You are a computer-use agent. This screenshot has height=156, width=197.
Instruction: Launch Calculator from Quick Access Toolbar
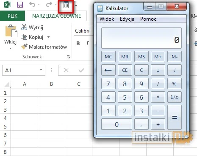(66, 5)
